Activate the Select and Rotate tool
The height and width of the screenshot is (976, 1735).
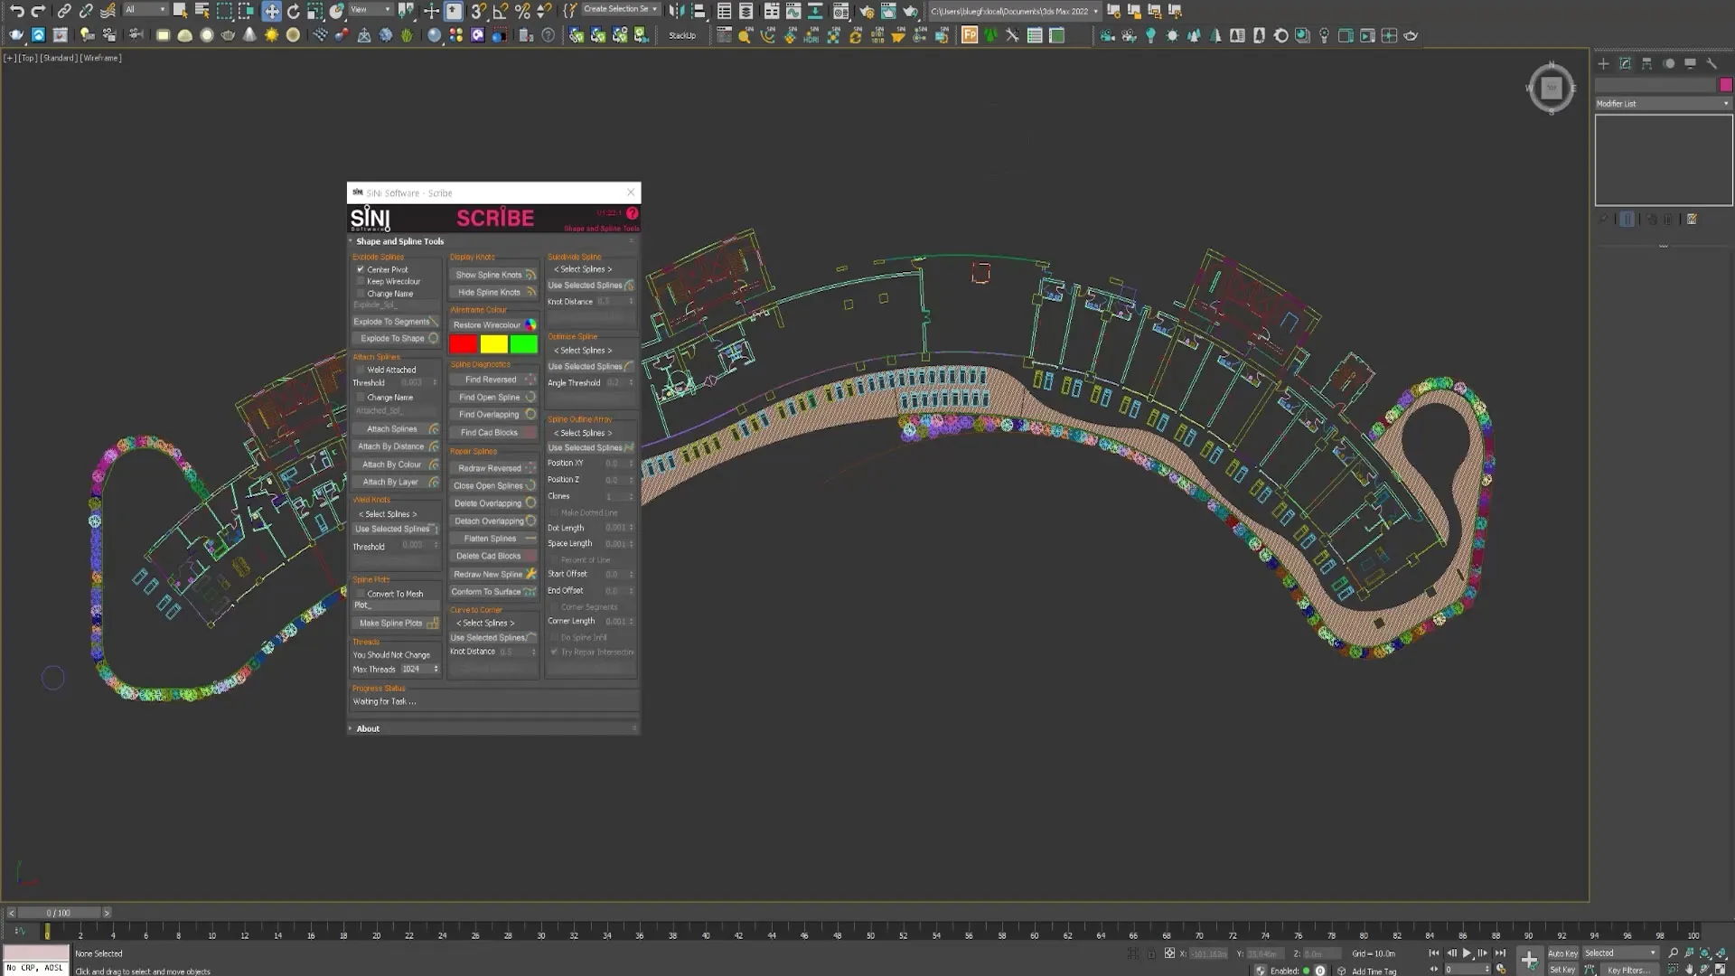294,11
